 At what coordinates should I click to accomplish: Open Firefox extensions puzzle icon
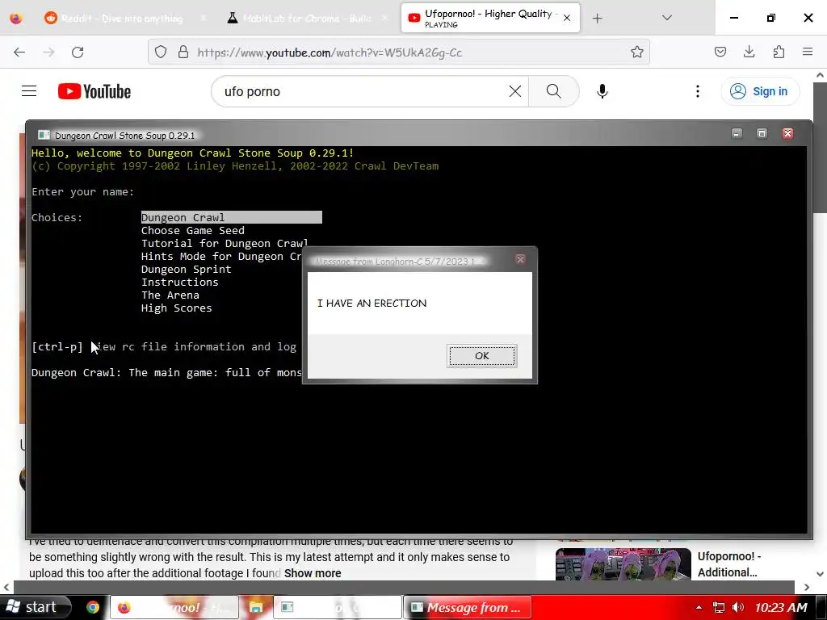[779, 52]
